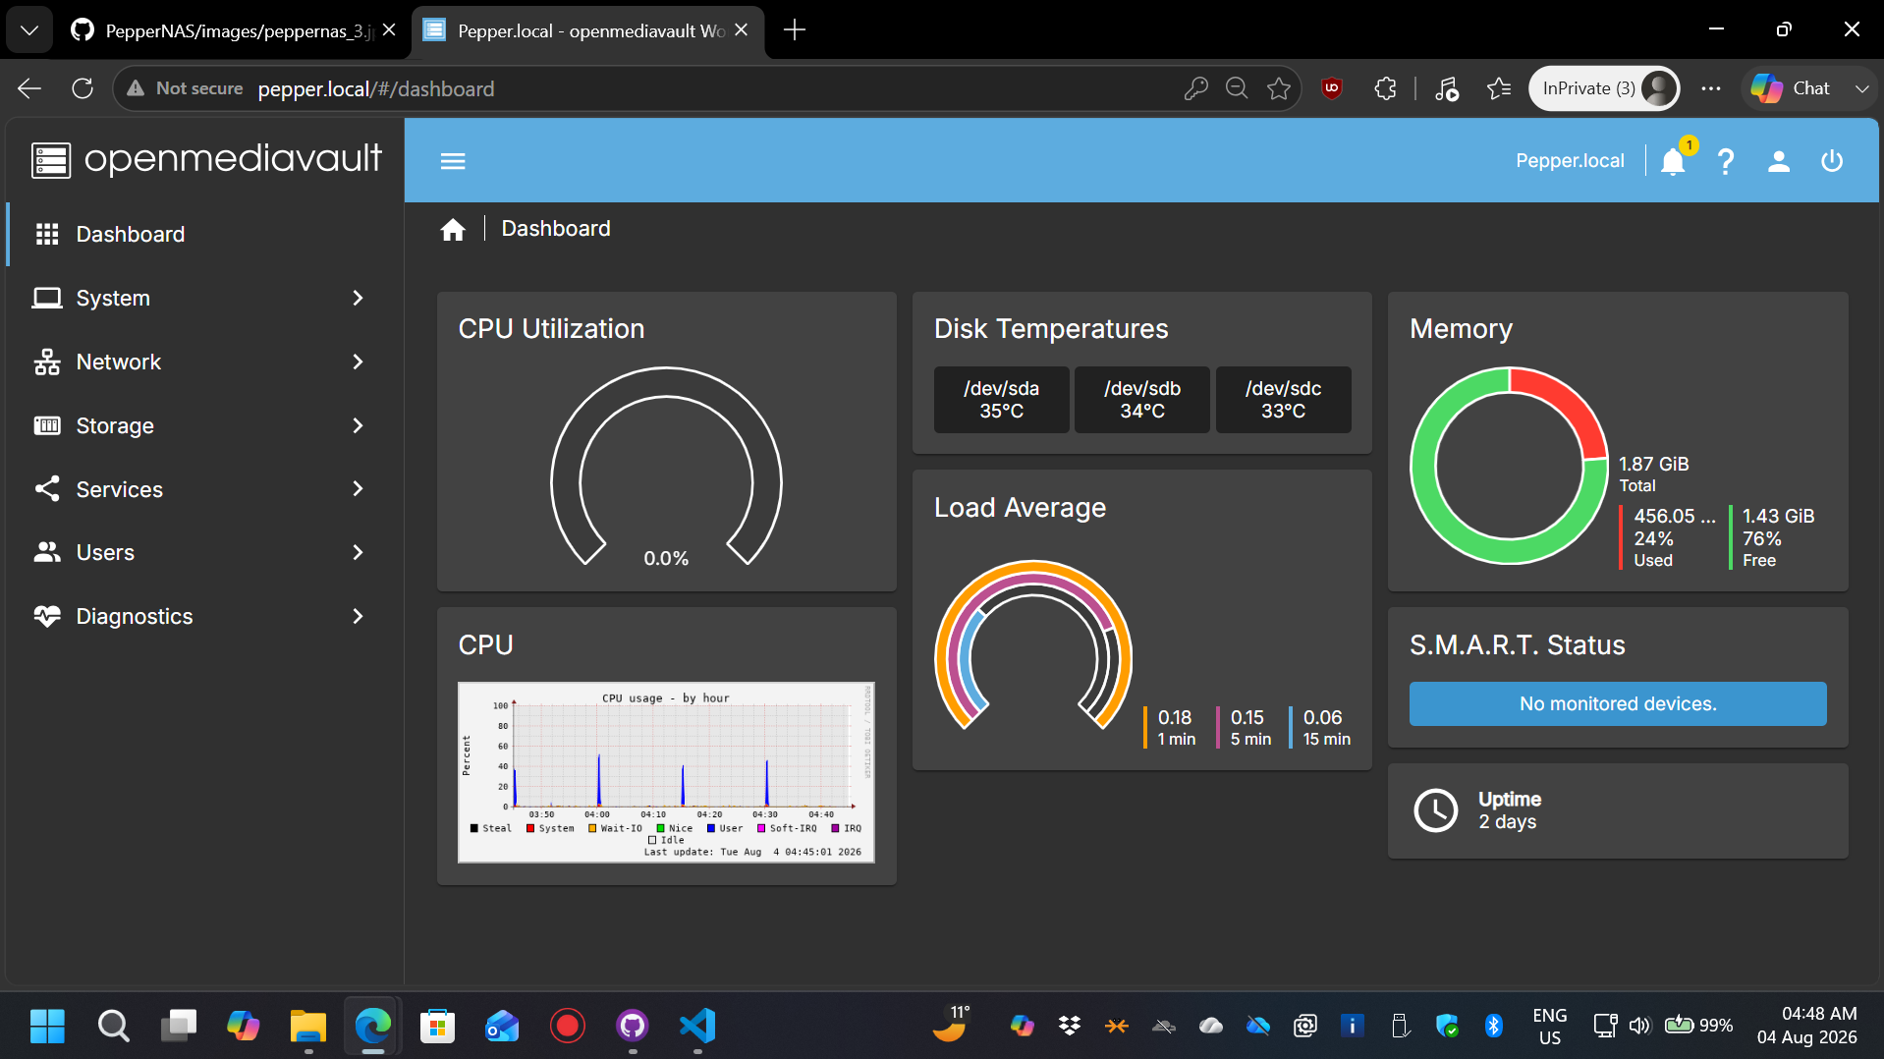Image resolution: width=1884 pixels, height=1059 pixels.
Task: Open the Network sidebar section
Action: point(204,362)
